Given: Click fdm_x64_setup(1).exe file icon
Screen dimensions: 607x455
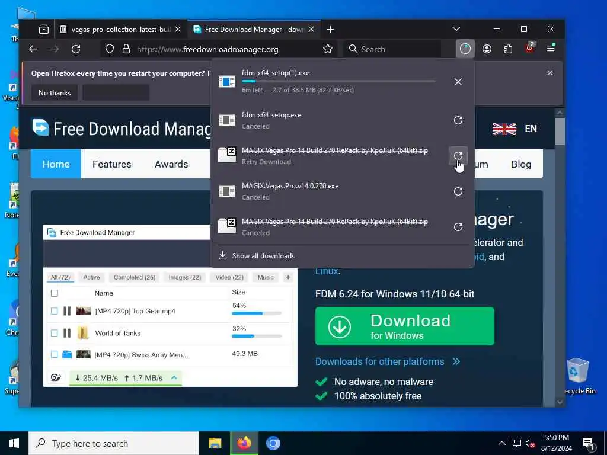Looking at the screenshot, I should point(227,81).
